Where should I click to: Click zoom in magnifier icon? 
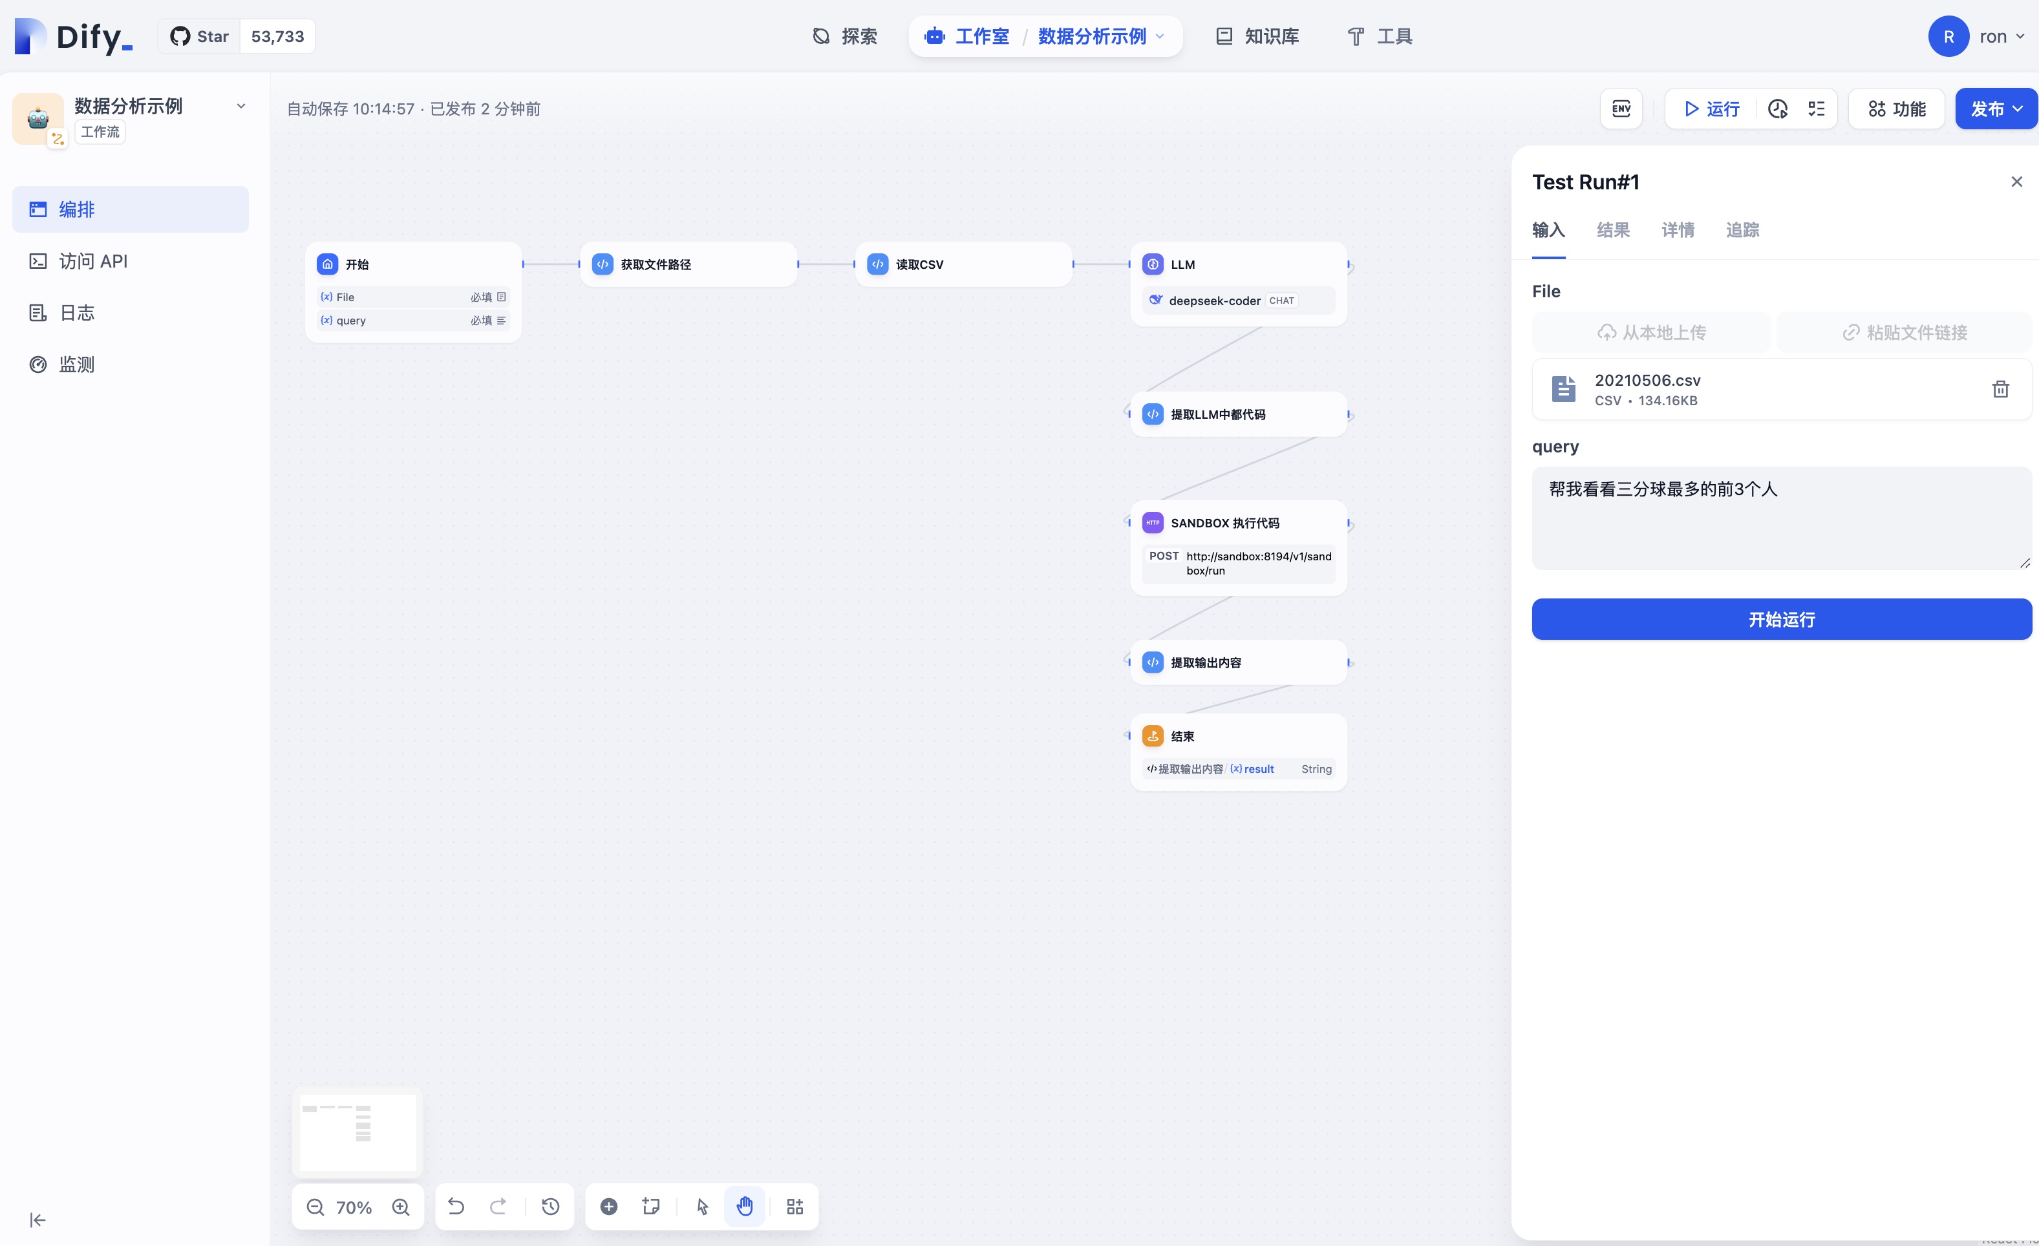tap(401, 1207)
